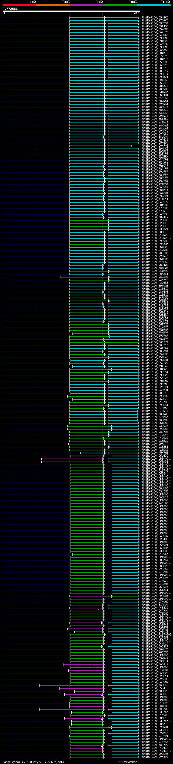
Task: Click the query end position 412
Action: (136, 13)
